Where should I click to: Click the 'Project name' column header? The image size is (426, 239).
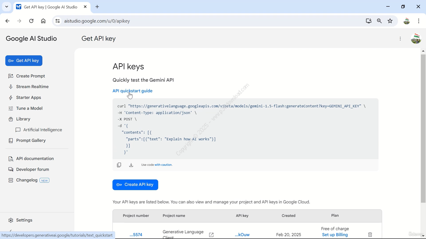(x=174, y=216)
